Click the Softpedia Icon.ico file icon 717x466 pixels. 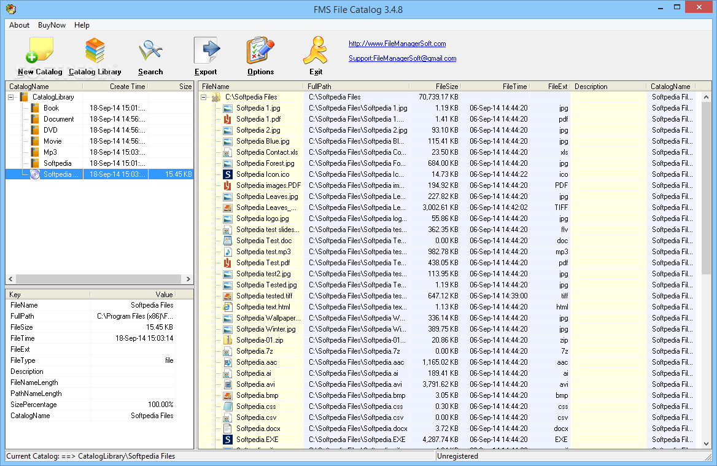(227, 174)
